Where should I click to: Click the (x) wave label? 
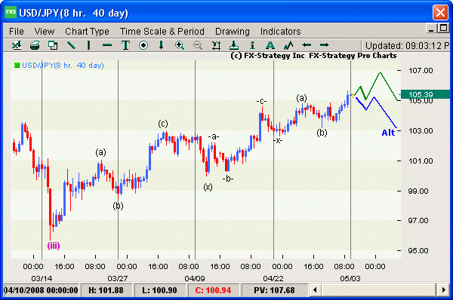tap(208, 187)
